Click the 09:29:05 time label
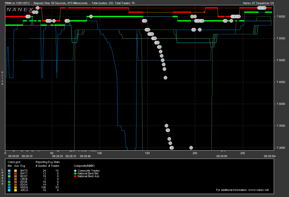 (14, 156)
